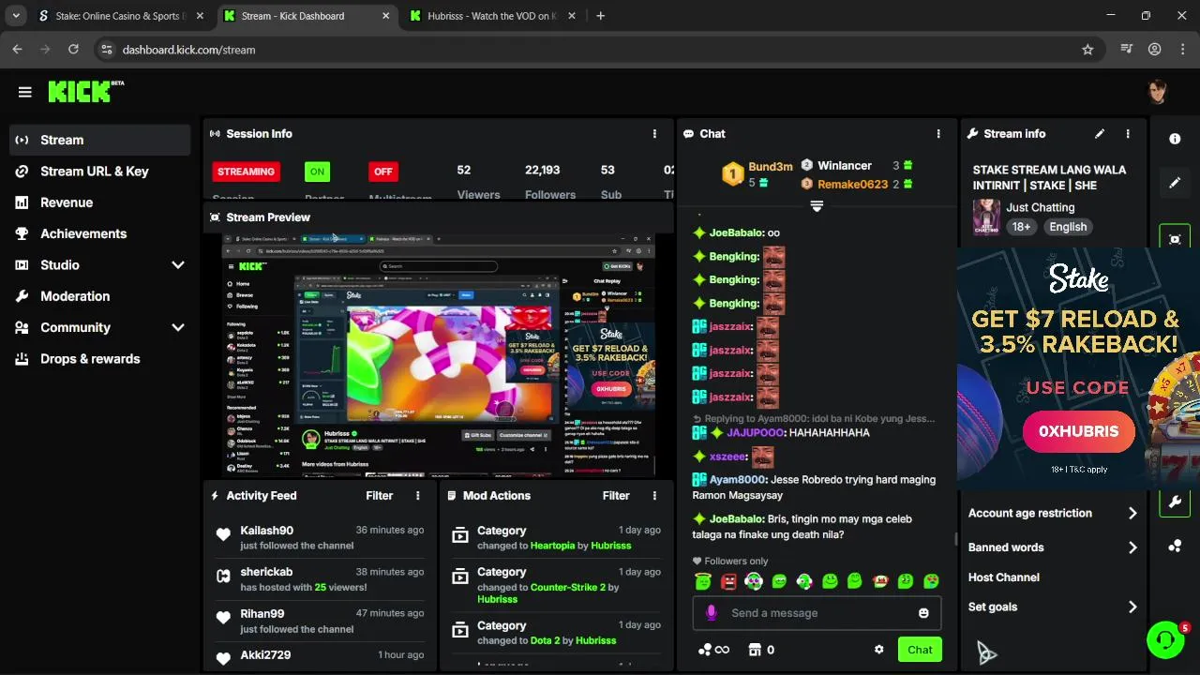The image size is (1200, 675).
Task: Insert the halo green emote
Action: tap(703, 582)
